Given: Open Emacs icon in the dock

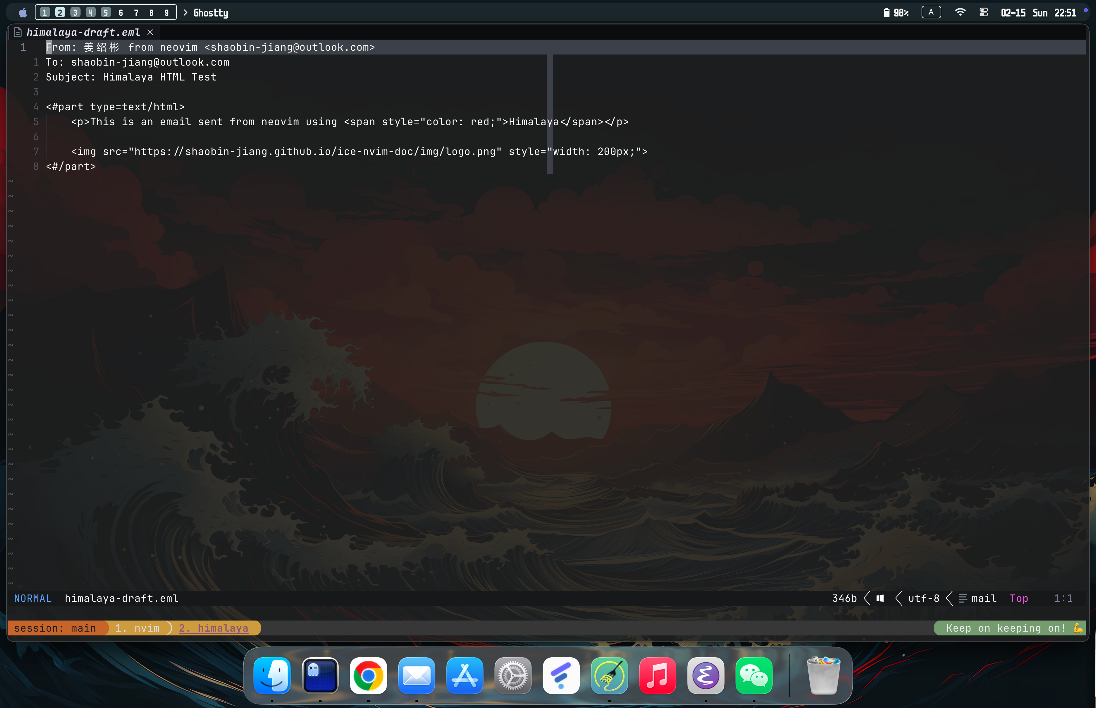Looking at the screenshot, I should (706, 675).
